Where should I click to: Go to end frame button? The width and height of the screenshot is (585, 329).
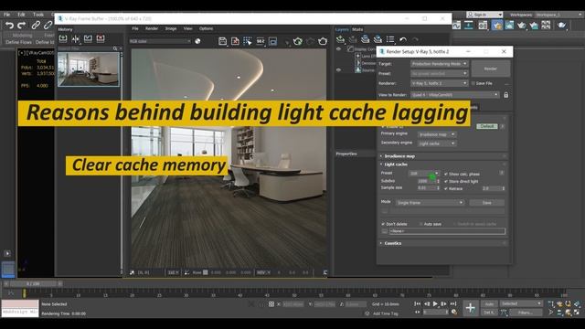pyautogui.click(x=453, y=304)
